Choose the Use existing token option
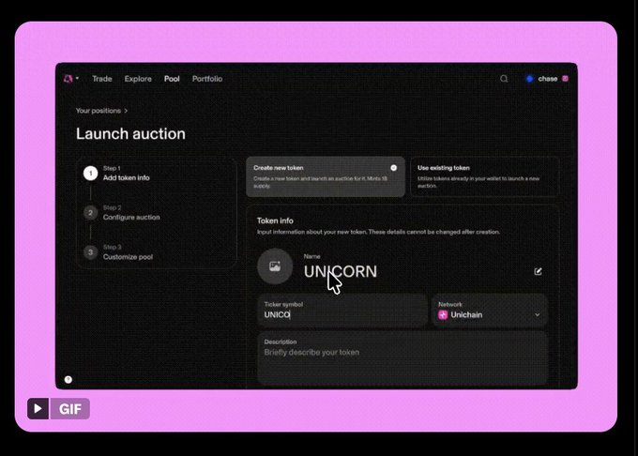The image size is (638, 456). tap(485, 177)
